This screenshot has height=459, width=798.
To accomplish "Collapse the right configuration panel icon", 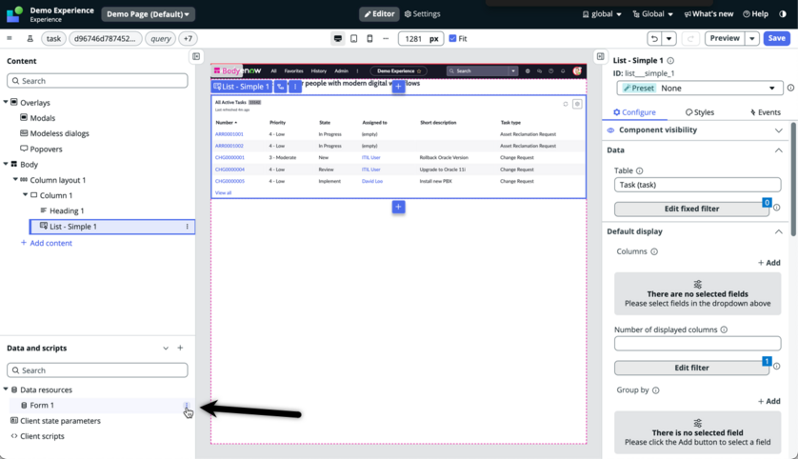I will 601,56.
